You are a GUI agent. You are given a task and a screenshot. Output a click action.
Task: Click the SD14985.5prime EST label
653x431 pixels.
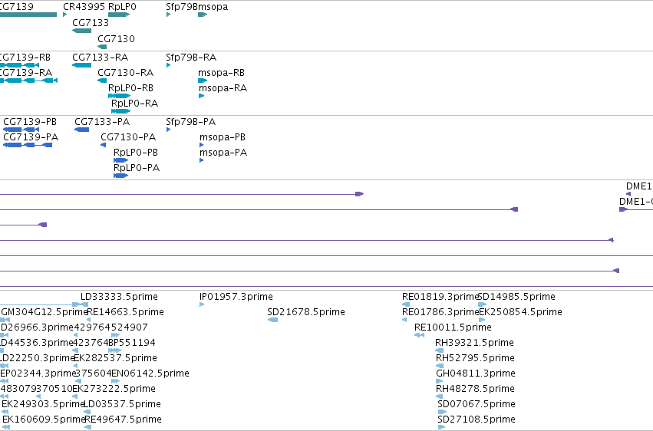click(516, 297)
